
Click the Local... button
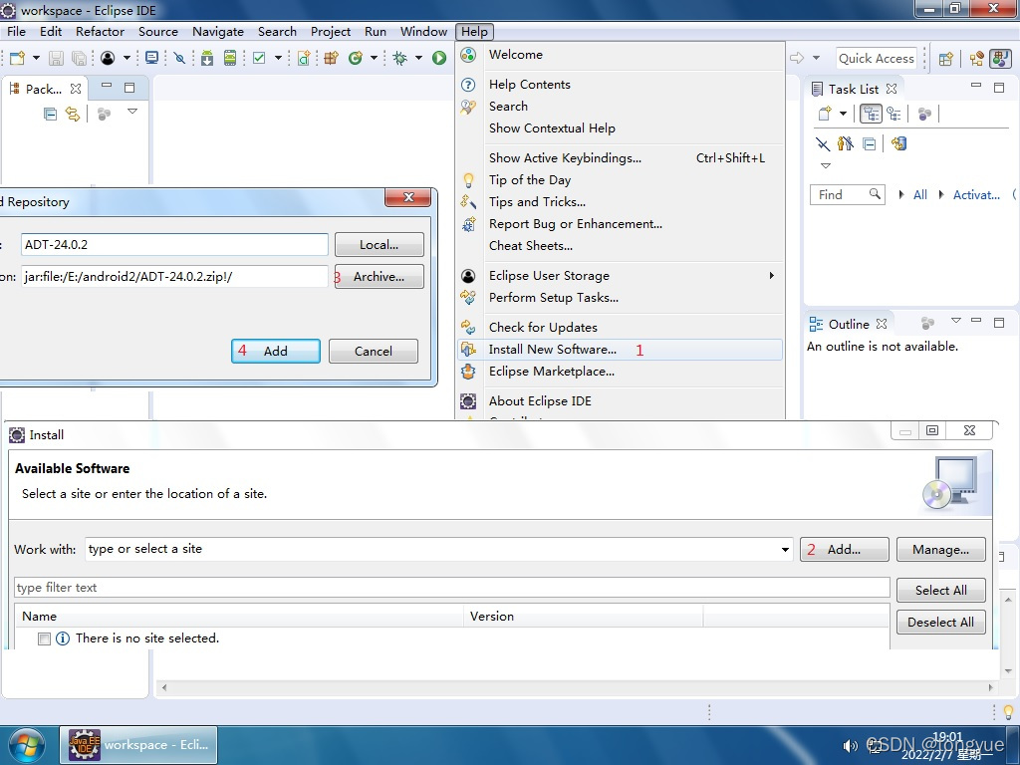(380, 245)
